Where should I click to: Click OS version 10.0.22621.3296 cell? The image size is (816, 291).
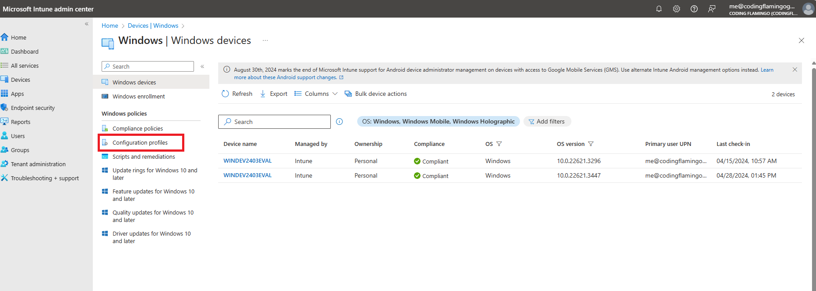tap(579, 161)
